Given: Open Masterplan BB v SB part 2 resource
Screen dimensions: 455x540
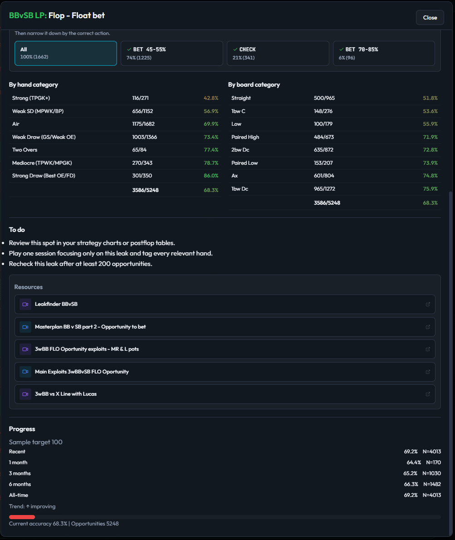Looking at the screenshot, I should click(225, 327).
